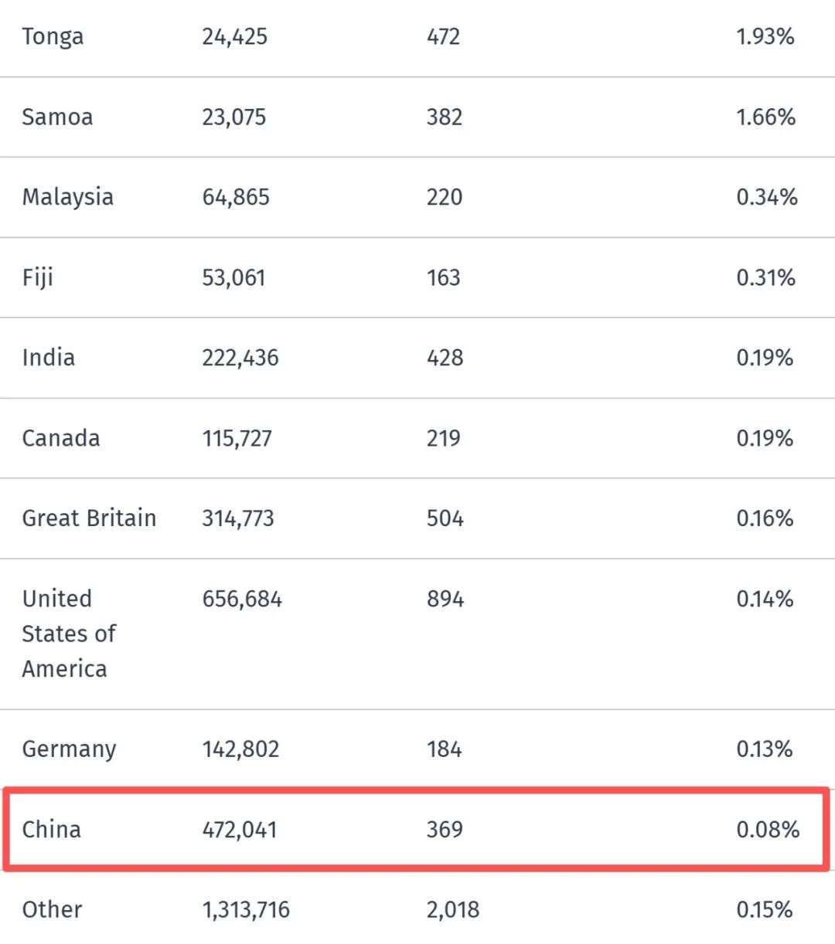Click the Tonga country name cell
The image size is (835, 944).
click(x=53, y=37)
